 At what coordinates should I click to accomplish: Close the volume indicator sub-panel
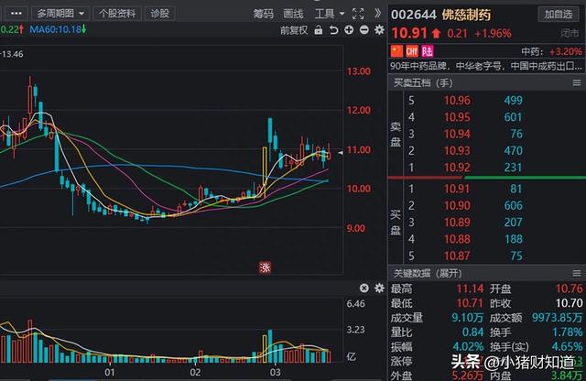point(364,288)
